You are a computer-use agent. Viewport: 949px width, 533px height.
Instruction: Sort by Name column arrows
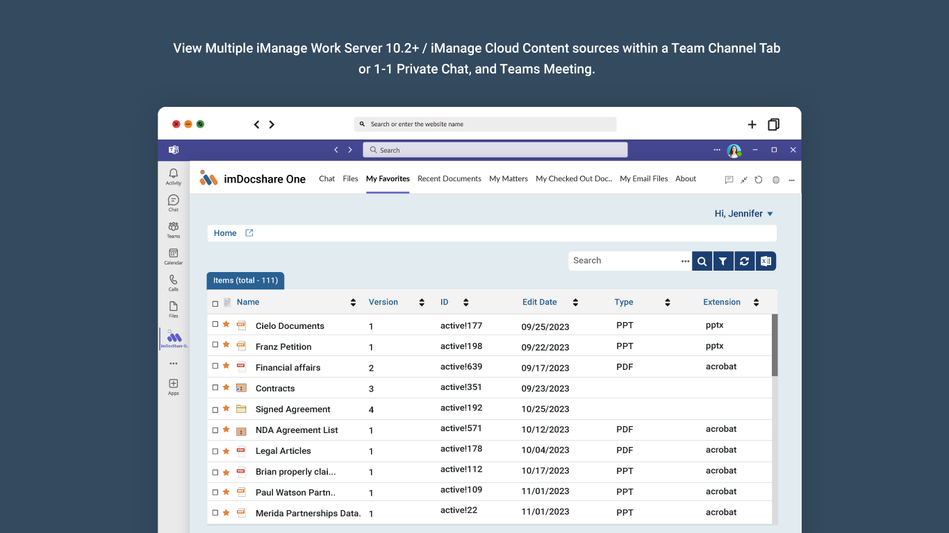coord(353,303)
